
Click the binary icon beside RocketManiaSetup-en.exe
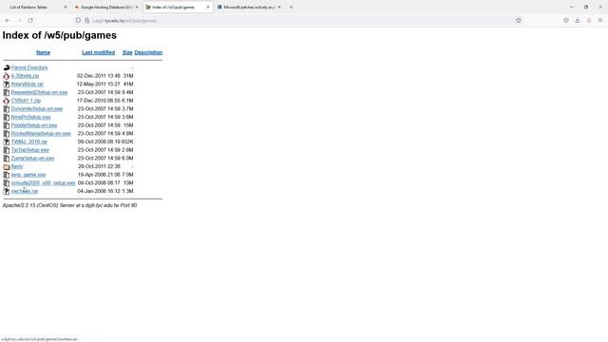point(7,133)
